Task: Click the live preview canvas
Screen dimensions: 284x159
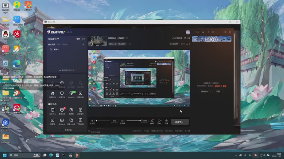Action: point(139,78)
